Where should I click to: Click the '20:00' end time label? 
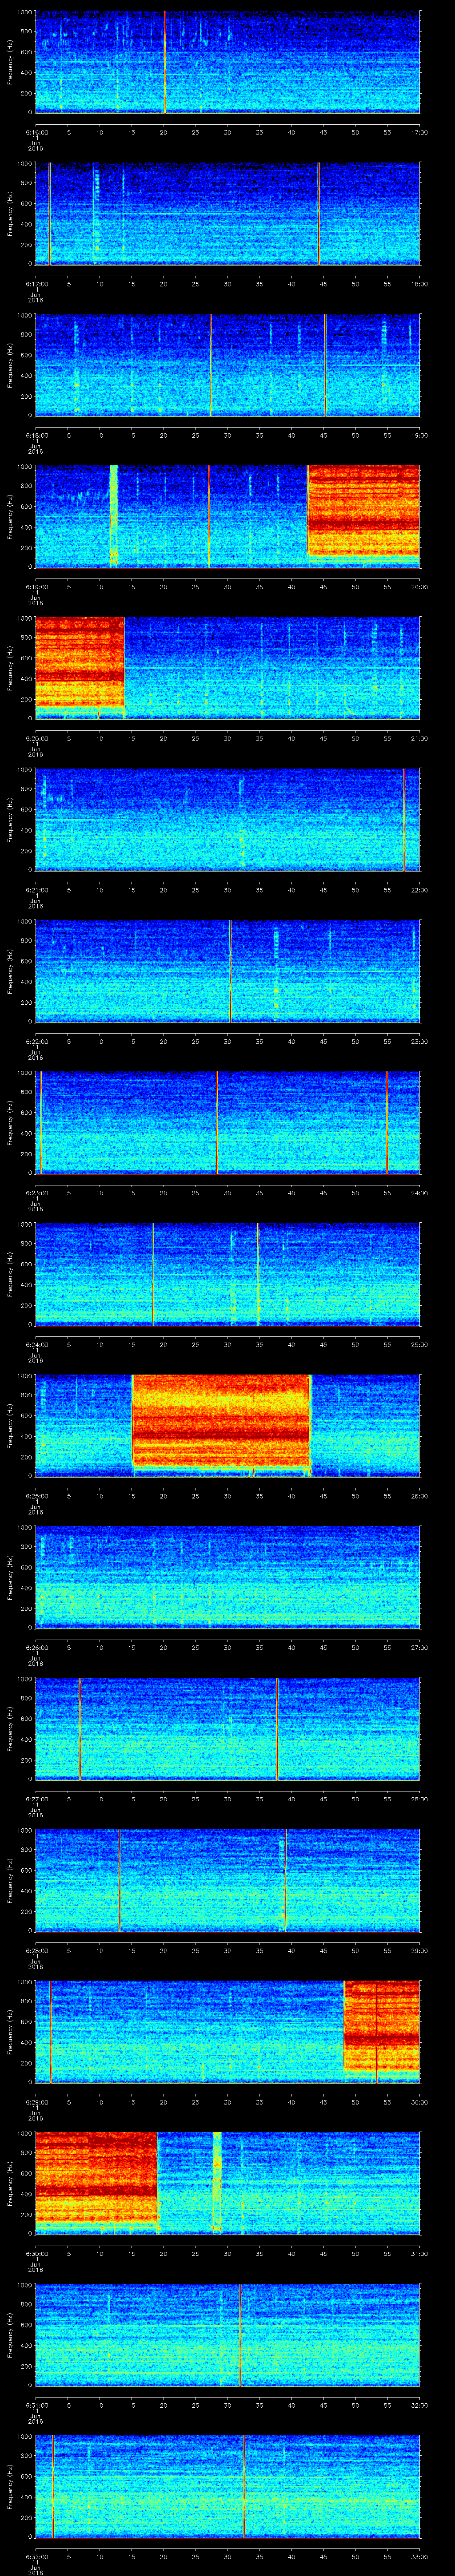point(419,586)
